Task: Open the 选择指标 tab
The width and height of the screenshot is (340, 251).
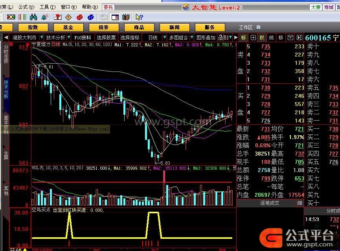Action: point(130,38)
